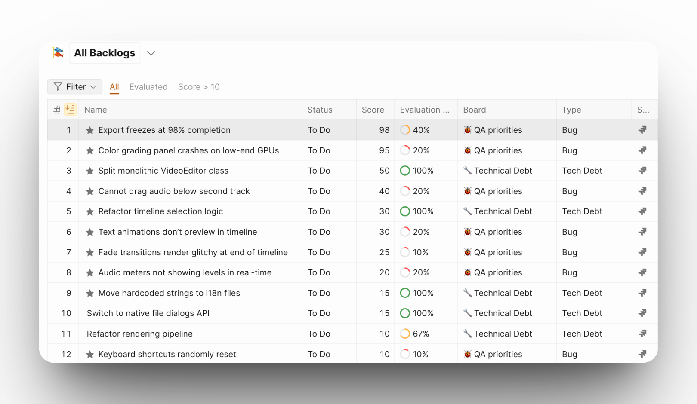Click the Status column header
This screenshot has height=404, width=697.
(x=320, y=110)
